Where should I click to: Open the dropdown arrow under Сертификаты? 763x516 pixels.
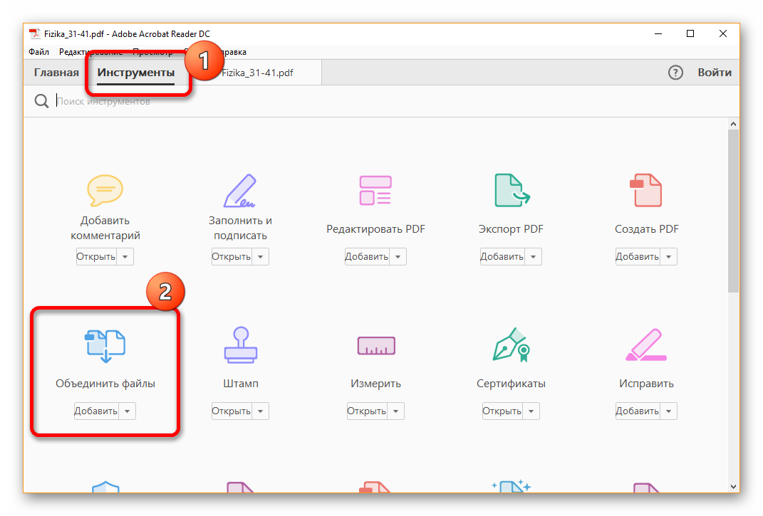pyautogui.click(x=531, y=411)
